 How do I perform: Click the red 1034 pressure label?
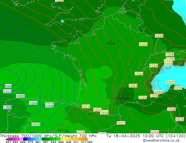pos(158,92)
